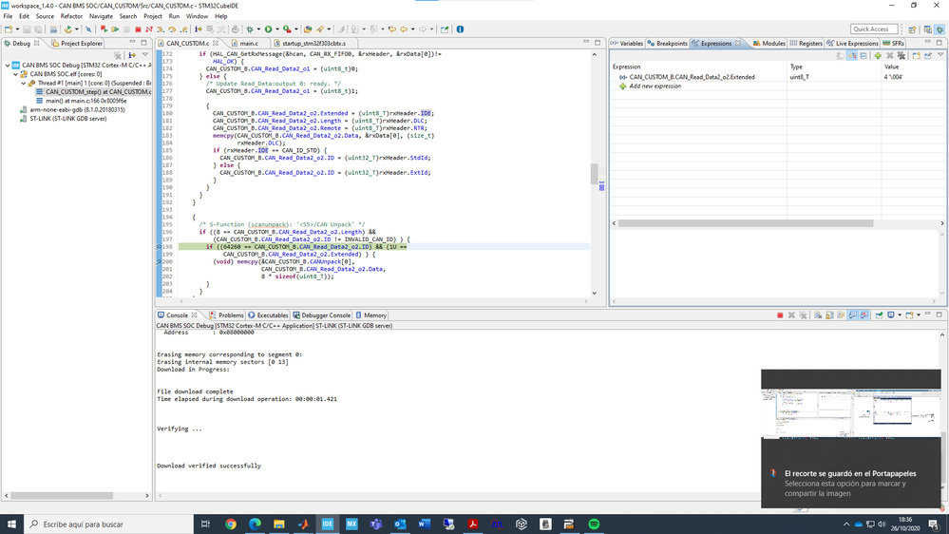Click red Terminate icon in Console toolbar

click(x=780, y=315)
